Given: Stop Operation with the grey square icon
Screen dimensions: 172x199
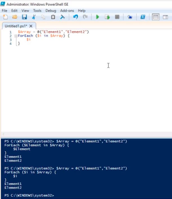Looking at the screenshot, I should (x=117, y=17).
